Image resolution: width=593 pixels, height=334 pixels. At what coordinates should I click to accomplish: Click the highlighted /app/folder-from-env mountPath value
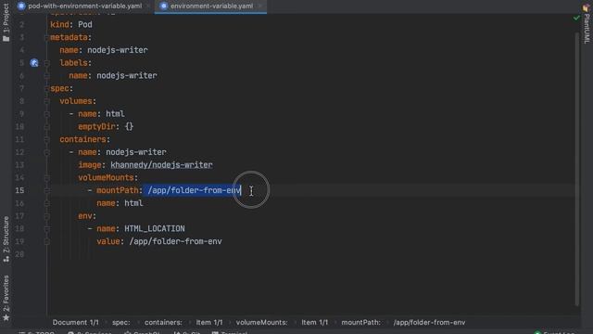click(194, 190)
